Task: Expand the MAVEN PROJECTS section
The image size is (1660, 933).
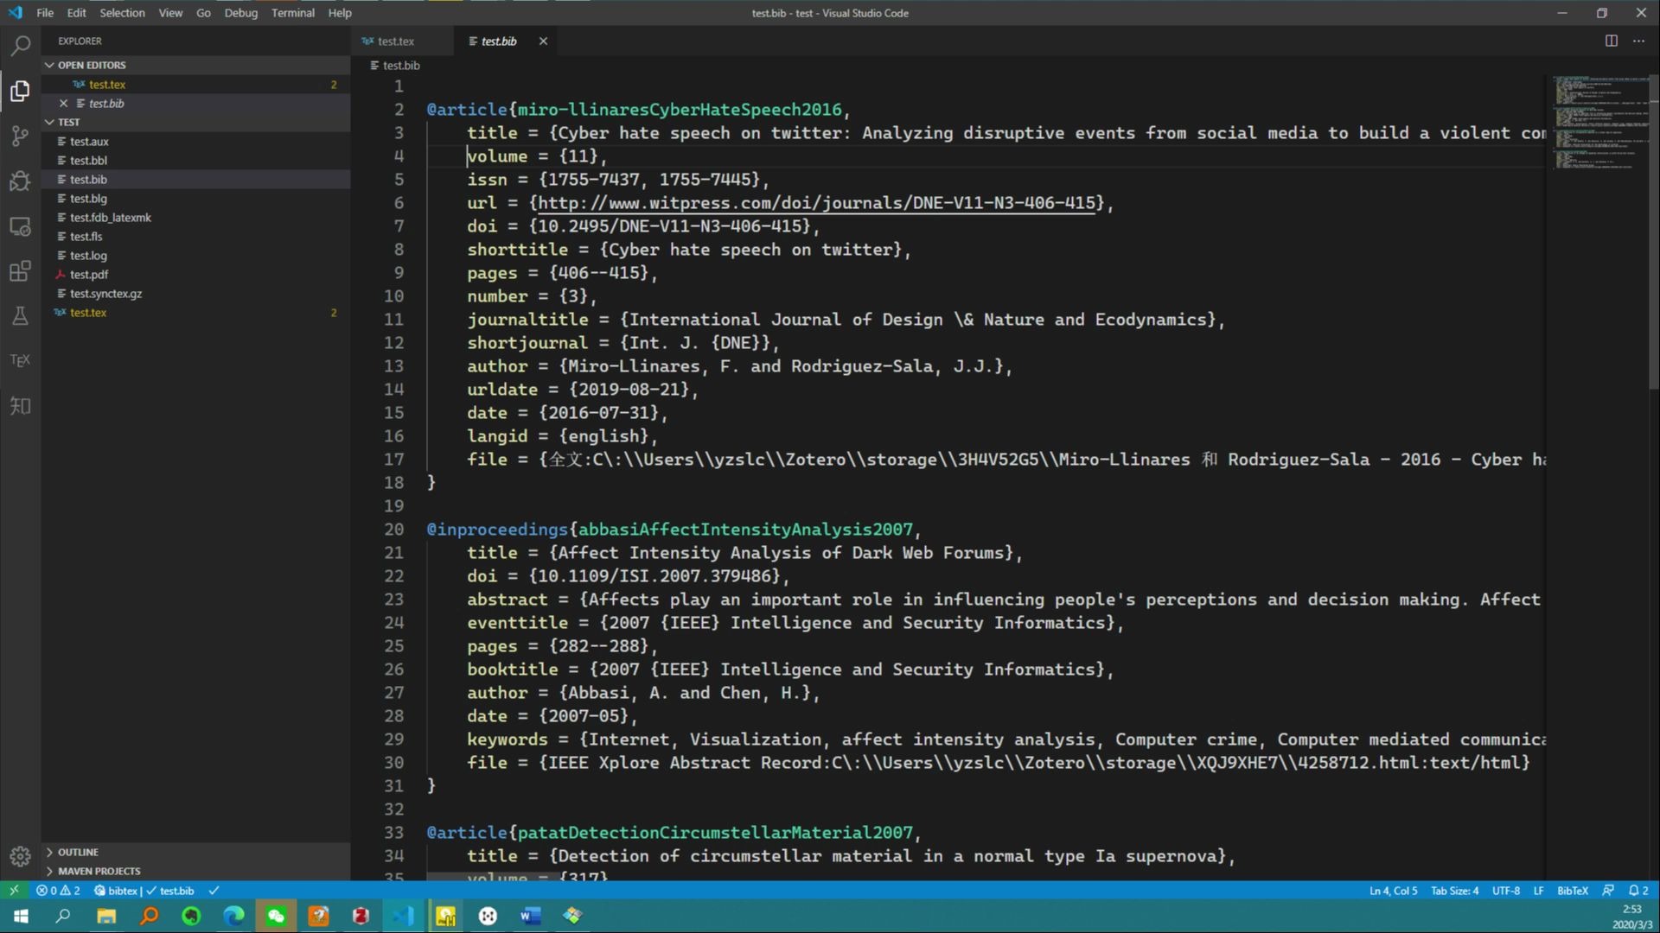Action: pyautogui.click(x=98, y=871)
